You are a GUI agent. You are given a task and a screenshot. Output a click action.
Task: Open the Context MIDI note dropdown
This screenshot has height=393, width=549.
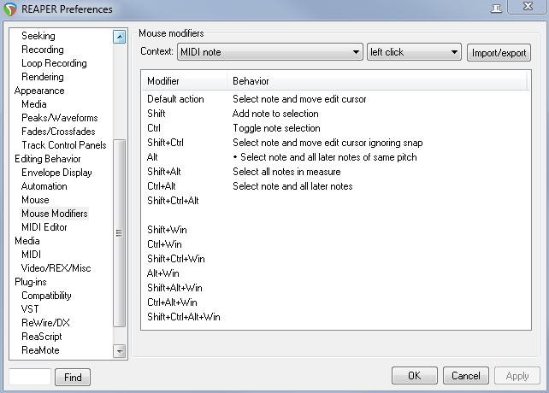click(x=269, y=52)
